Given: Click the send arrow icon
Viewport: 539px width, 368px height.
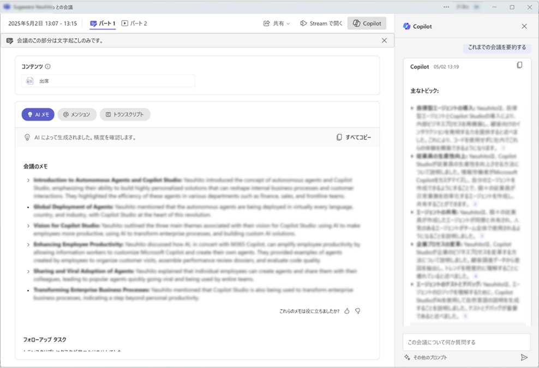Looking at the screenshot, I should (524, 357).
